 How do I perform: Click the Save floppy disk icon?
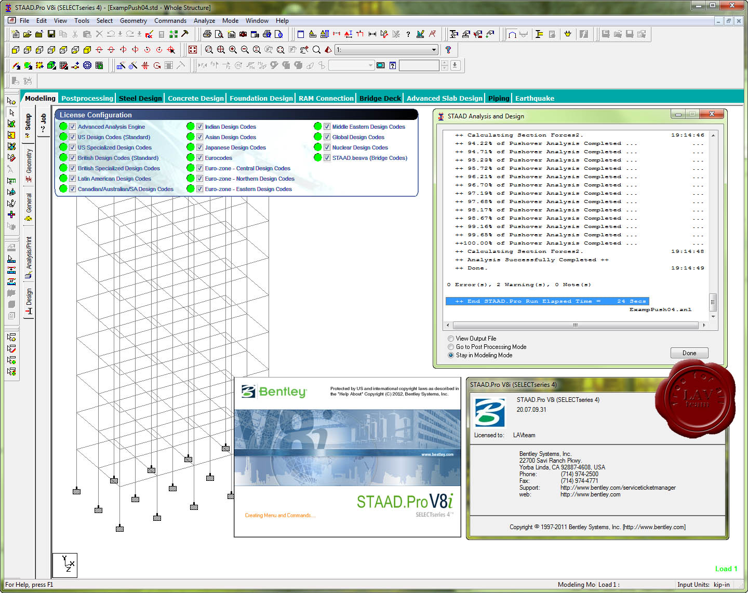(51, 34)
